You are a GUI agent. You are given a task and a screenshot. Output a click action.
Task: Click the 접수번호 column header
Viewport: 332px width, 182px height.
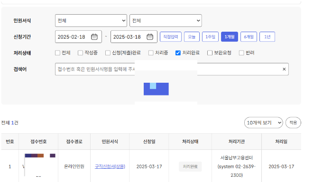(x=38, y=141)
